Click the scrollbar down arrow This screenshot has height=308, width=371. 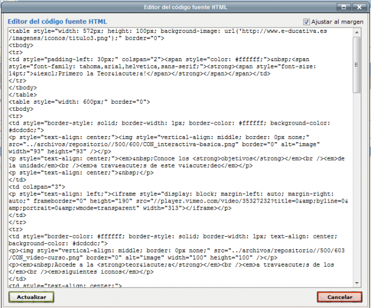(x=357, y=283)
